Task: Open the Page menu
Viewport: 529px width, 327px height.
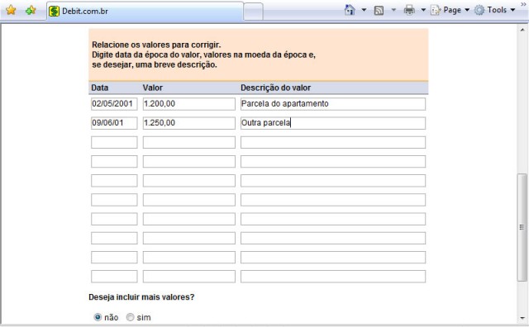Action: tap(450, 10)
